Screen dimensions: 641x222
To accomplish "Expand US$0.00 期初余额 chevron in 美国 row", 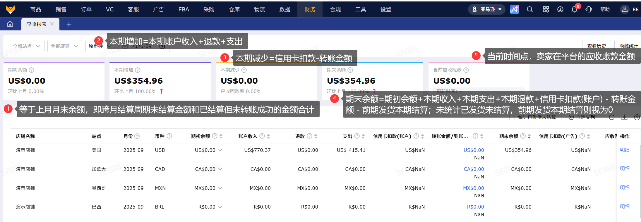I will (x=220, y=150).
